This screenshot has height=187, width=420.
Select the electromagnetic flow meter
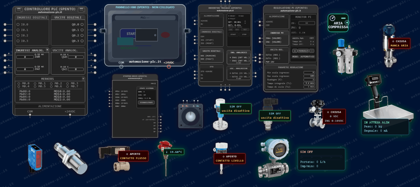click(274, 159)
